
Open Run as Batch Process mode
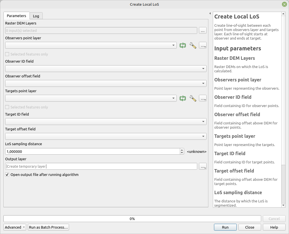pos(48,227)
